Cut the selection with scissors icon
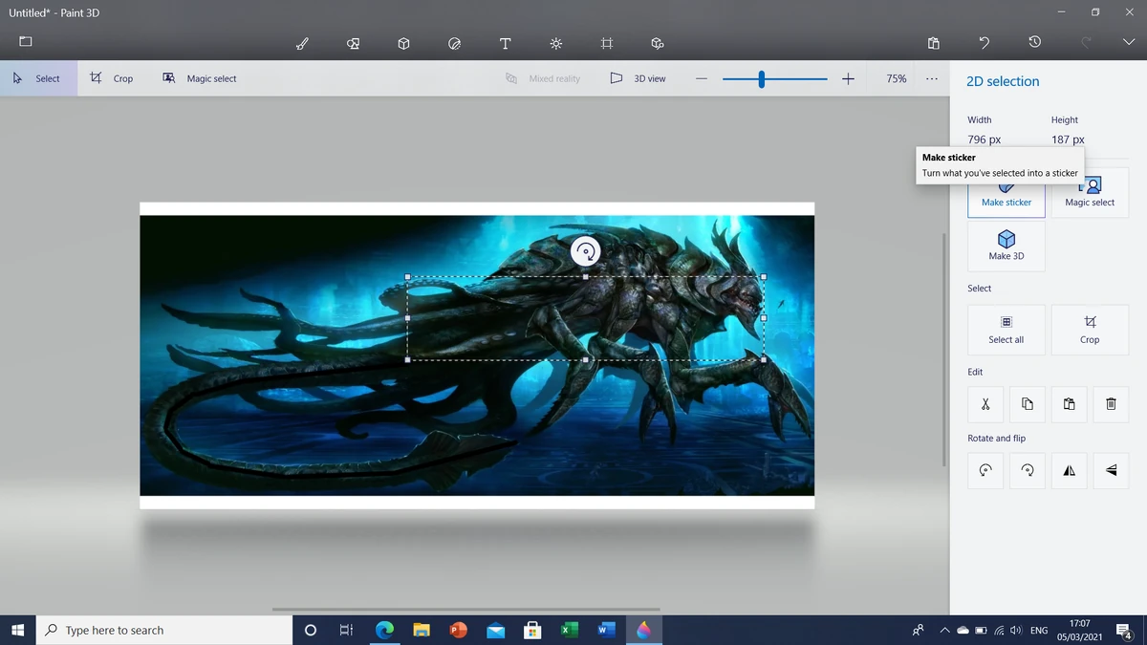This screenshot has height=645, width=1147. (x=985, y=404)
